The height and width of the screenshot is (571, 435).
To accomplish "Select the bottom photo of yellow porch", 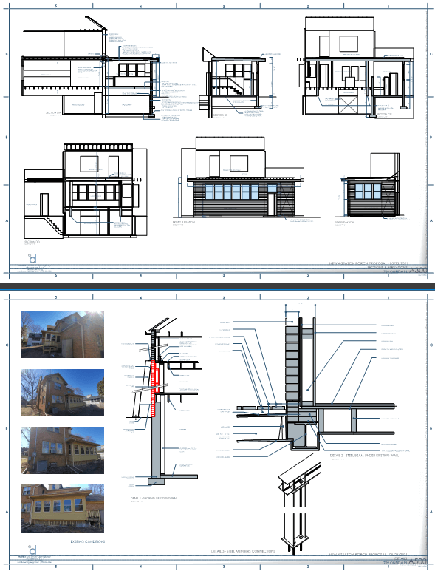I will 62,508.
